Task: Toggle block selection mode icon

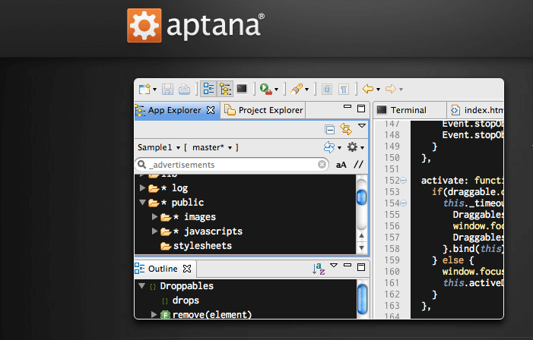Action: pos(327,90)
